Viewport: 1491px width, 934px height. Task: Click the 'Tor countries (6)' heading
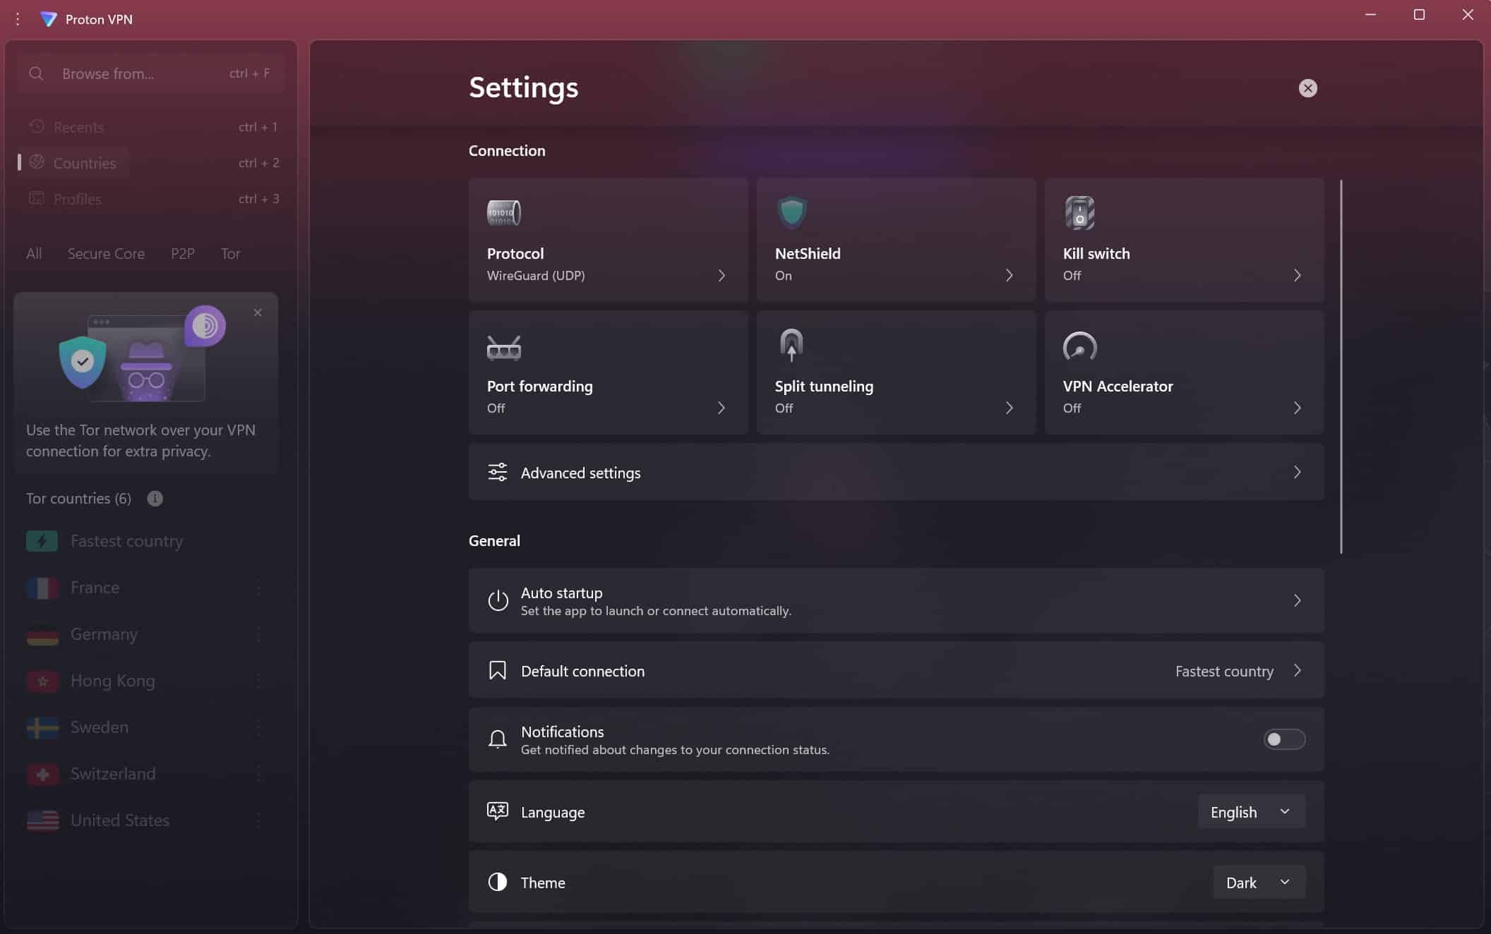pos(78,499)
